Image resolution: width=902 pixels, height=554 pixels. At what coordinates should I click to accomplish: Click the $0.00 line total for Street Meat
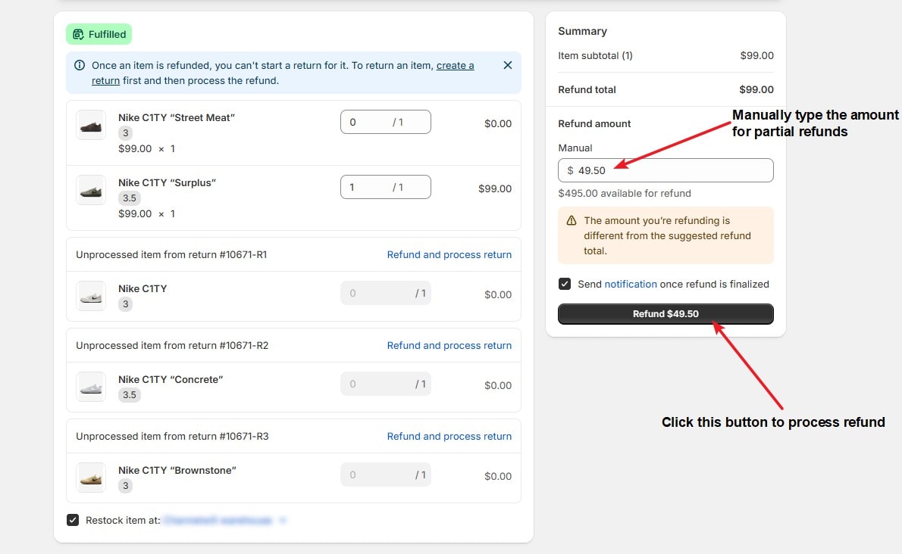497,123
